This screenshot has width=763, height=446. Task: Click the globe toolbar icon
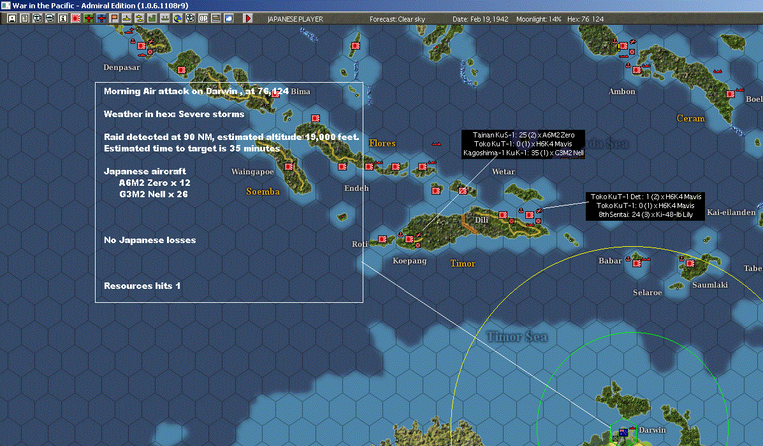pos(178,18)
